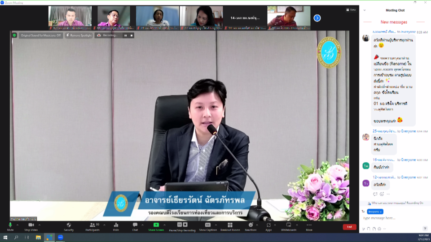This screenshot has height=242, width=431.
Task: Click avatar of sender 25
Action: pos(366,137)
